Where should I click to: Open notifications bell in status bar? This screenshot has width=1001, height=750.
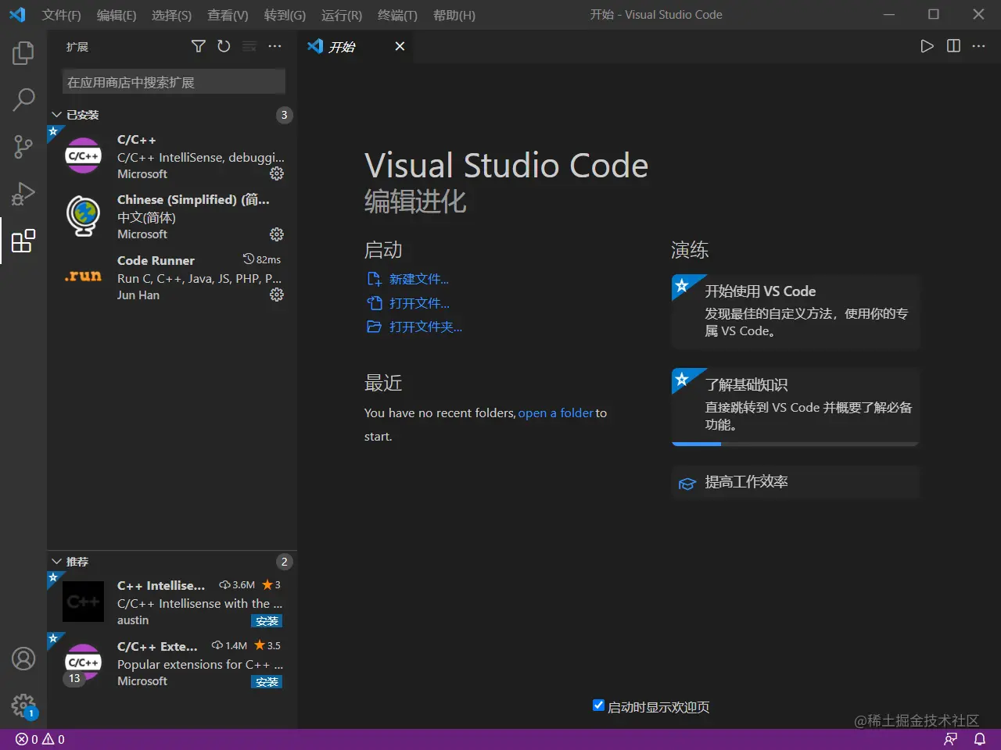(x=979, y=739)
